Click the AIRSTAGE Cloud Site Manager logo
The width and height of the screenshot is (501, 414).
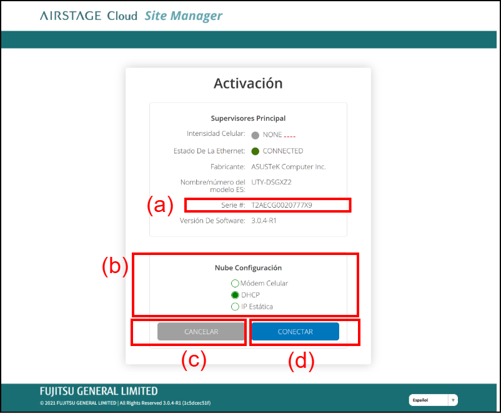[131, 16]
